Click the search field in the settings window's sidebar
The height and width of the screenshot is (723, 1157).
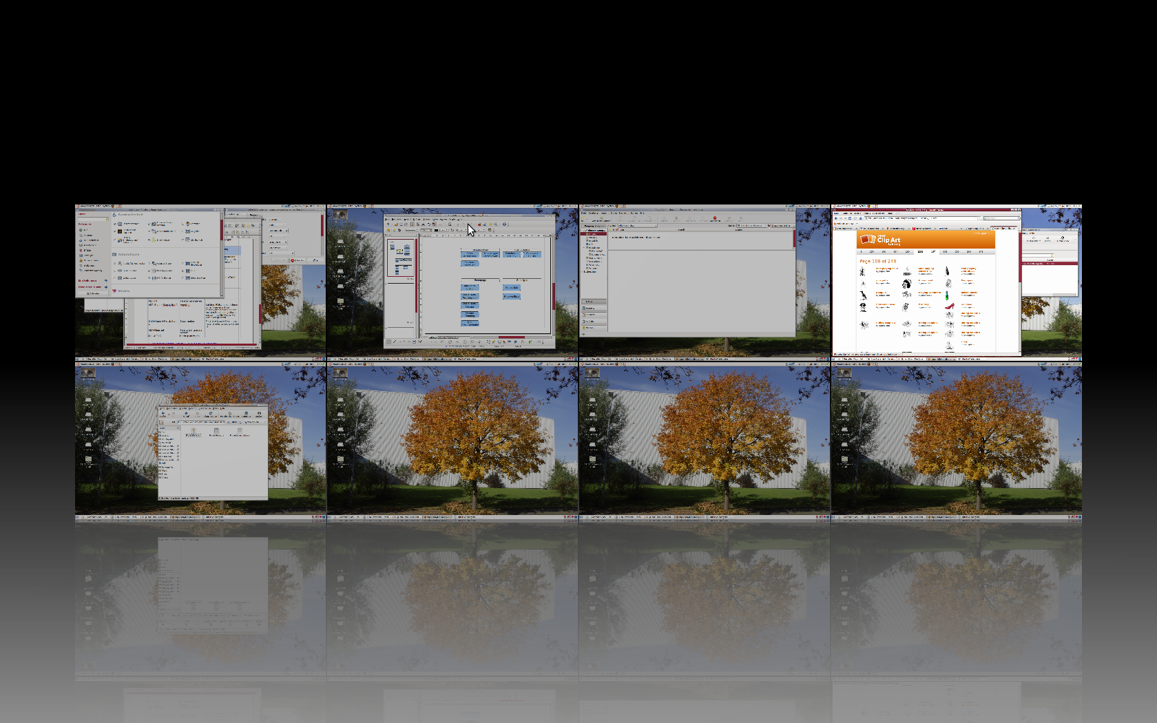point(93,219)
